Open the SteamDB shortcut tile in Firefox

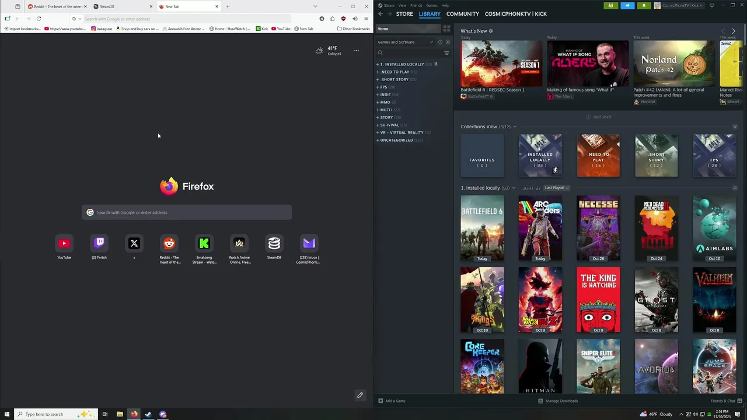(274, 243)
